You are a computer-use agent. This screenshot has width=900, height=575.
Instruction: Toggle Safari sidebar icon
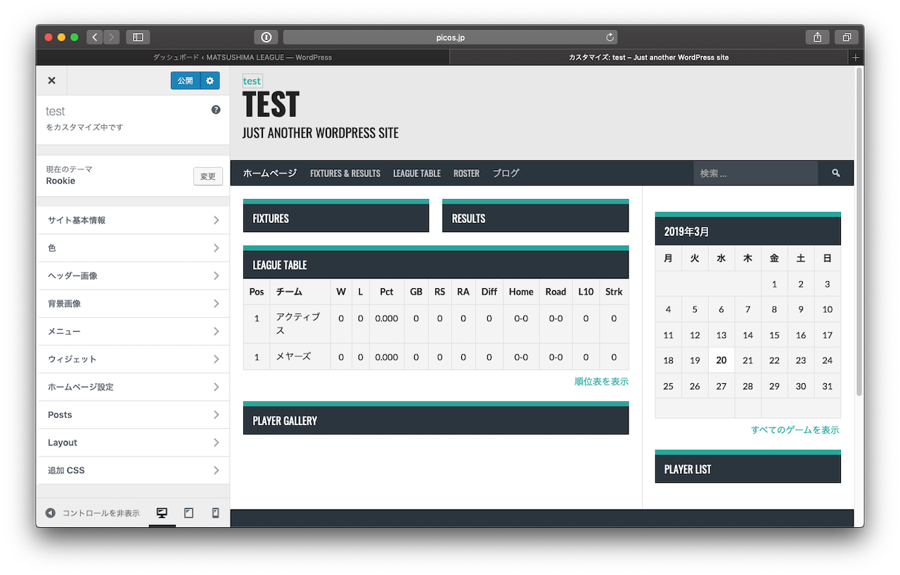click(138, 37)
